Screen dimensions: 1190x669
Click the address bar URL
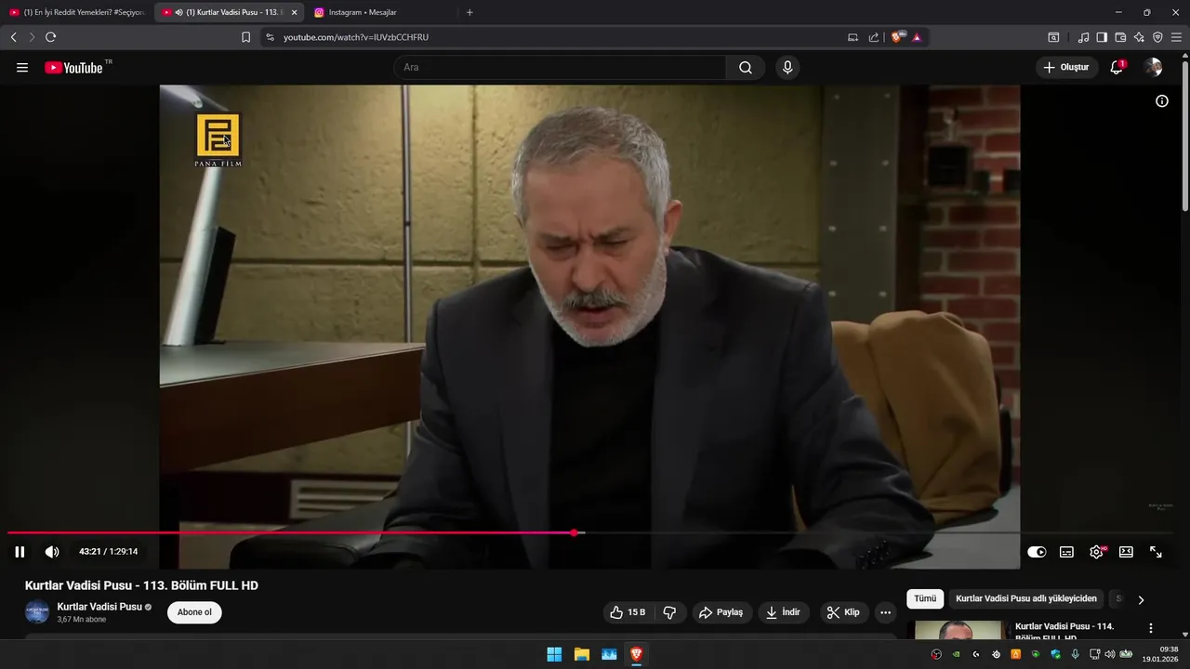coord(356,37)
